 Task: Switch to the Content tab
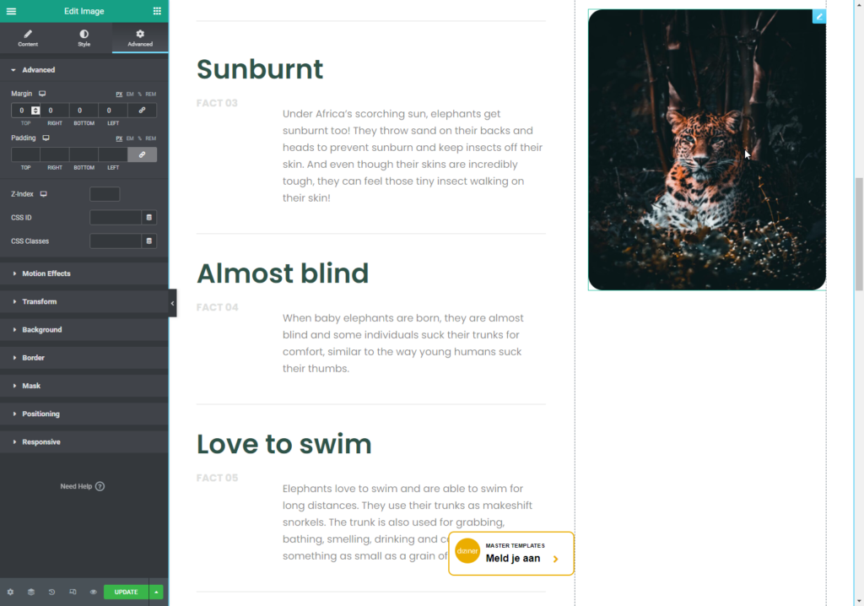[28, 38]
